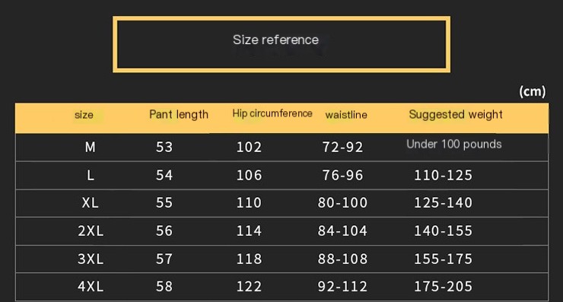Select the 175-205 weight cell
563x302 pixels.
[443, 287]
